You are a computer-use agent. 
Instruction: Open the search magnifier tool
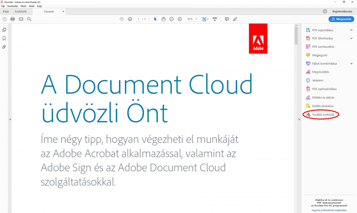click(x=29, y=19)
